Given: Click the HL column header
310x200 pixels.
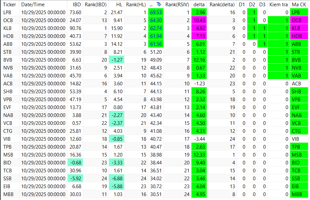Looking at the screenshot, I should click(x=119, y=4).
